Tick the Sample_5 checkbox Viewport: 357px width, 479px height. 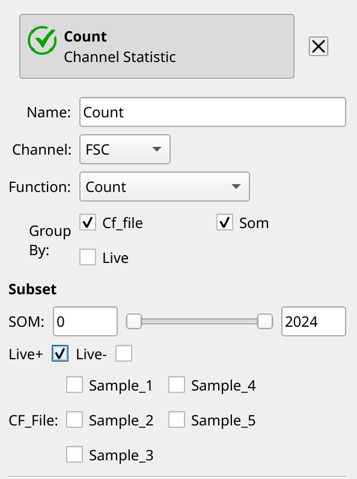(177, 419)
